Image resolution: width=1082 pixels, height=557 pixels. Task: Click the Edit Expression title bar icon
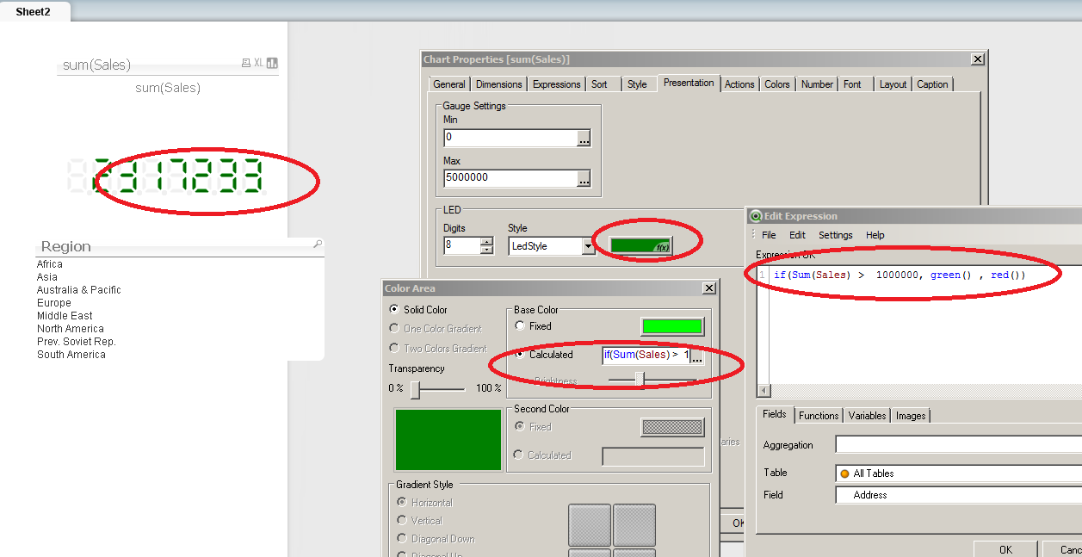(755, 216)
